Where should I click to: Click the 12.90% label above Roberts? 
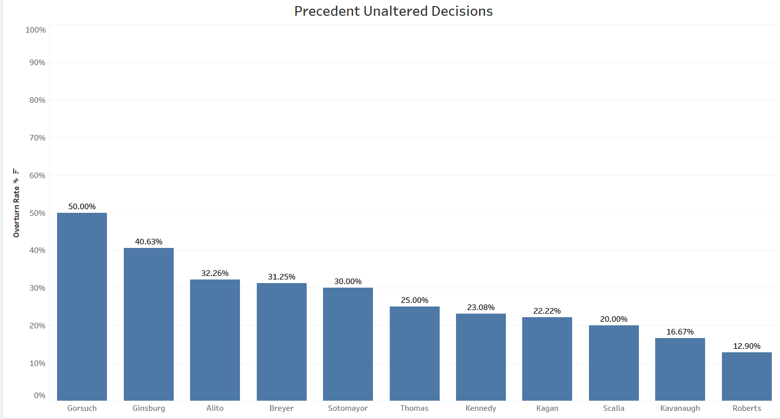[x=747, y=346]
